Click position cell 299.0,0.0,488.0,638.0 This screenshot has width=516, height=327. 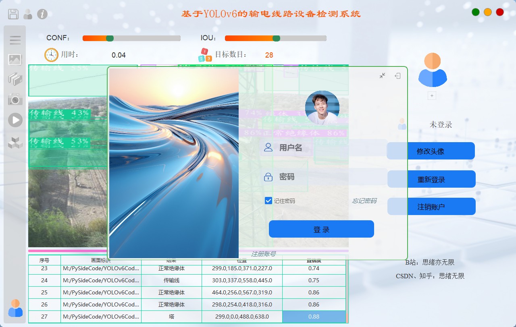click(x=242, y=317)
